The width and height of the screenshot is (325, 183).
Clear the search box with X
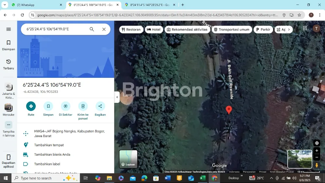point(104,29)
